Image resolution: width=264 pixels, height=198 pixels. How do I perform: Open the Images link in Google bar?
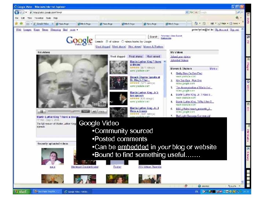27,30
